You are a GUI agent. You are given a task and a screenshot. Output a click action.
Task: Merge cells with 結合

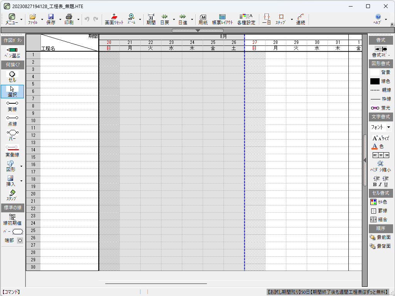click(379, 220)
